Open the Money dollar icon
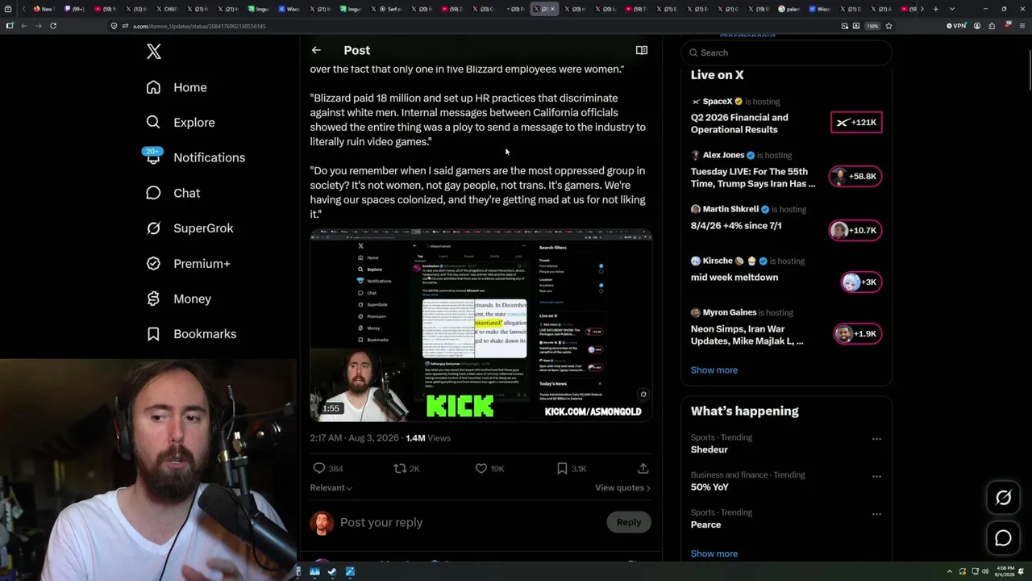Viewport: 1032px width, 581px height. coord(153,299)
